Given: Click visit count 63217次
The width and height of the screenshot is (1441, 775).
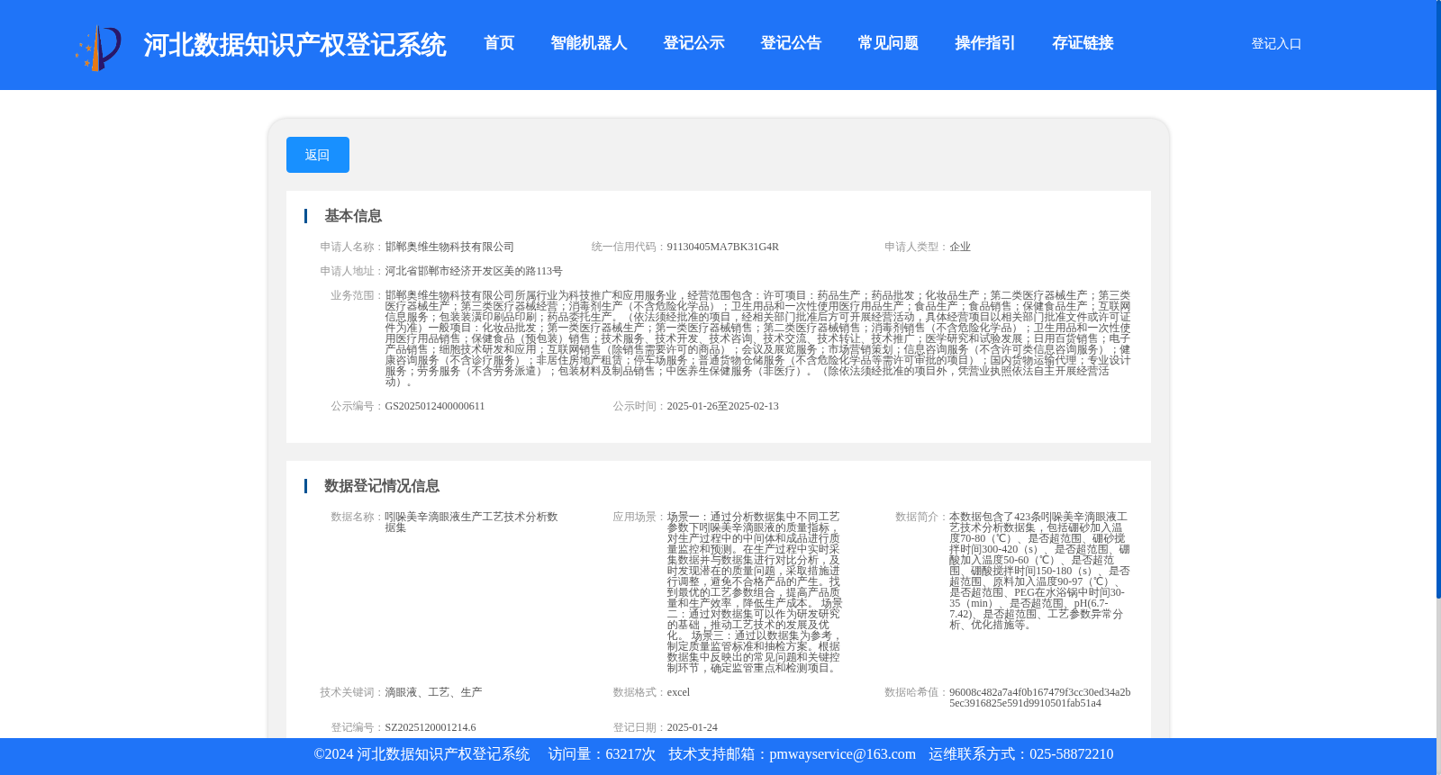Looking at the screenshot, I should point(630,754).
